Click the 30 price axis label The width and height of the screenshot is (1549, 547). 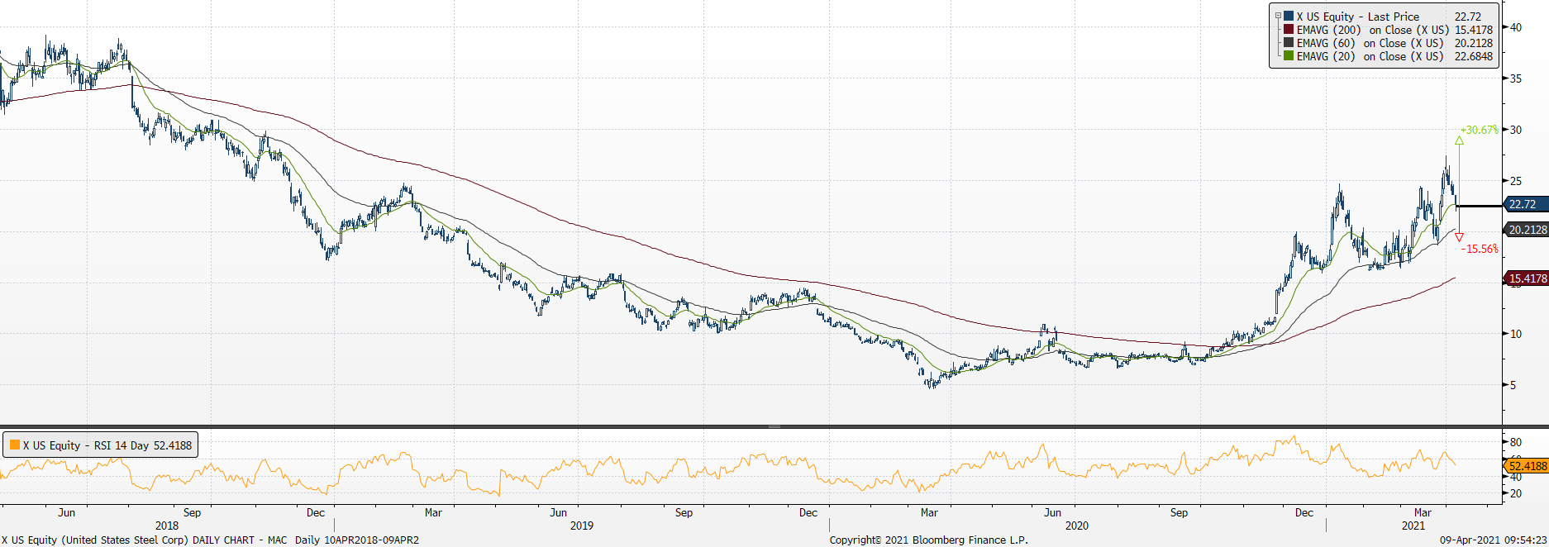pos(1516,130)
